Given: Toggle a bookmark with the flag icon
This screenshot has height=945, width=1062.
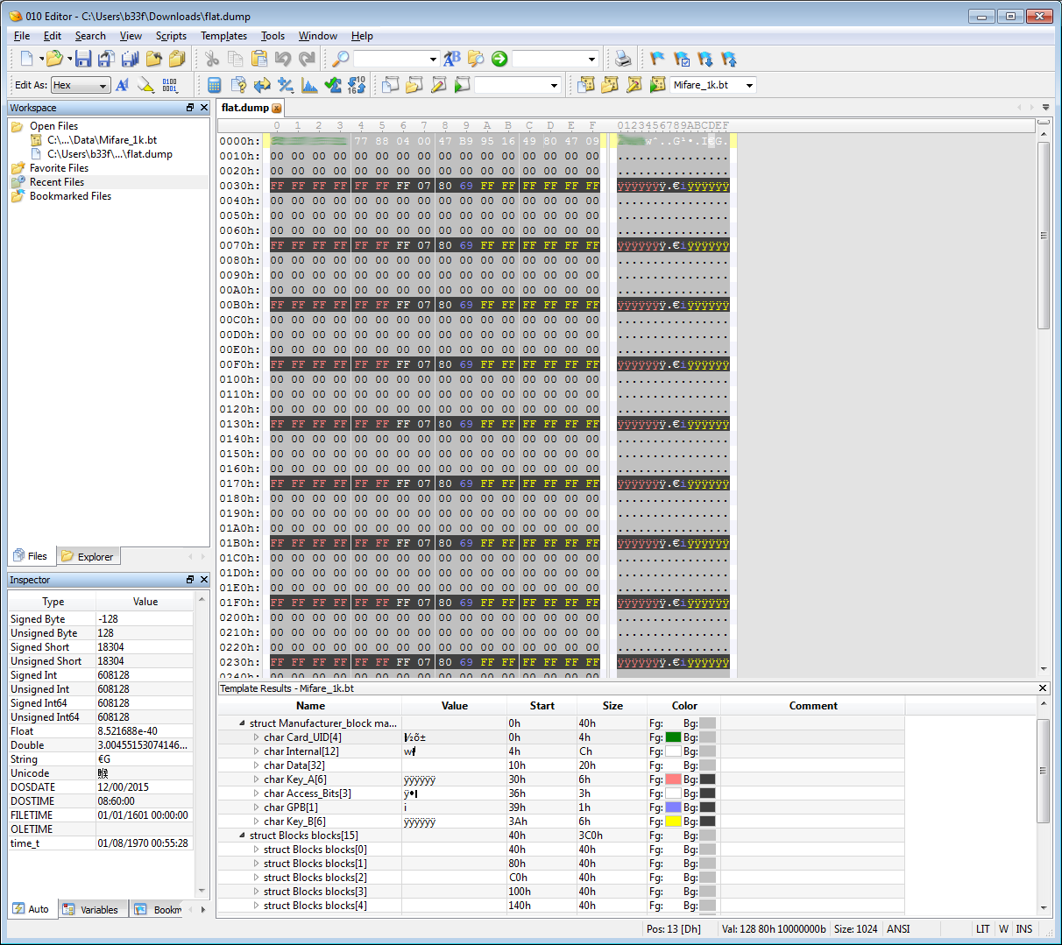Looking at the screenshot, I should (657, 59).
